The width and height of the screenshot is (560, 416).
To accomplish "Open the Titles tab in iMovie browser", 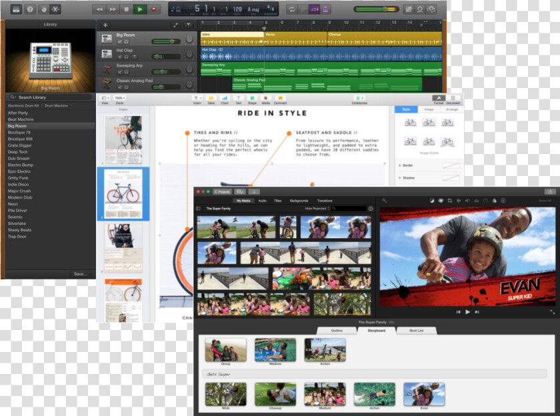I will point(278,201).
